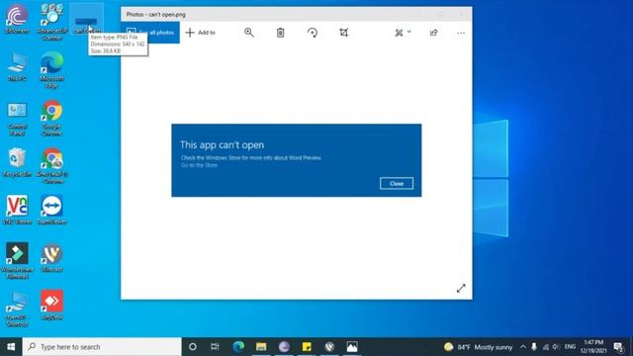Image resolution: width=633 pixels, height=356 pixels.
Task: Rotate the image with the rotate icon
Action: click(x=313, y=33)
